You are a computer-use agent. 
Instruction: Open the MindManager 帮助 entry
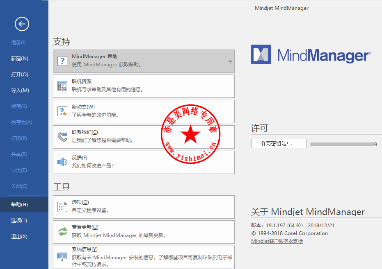pos(144,61)
